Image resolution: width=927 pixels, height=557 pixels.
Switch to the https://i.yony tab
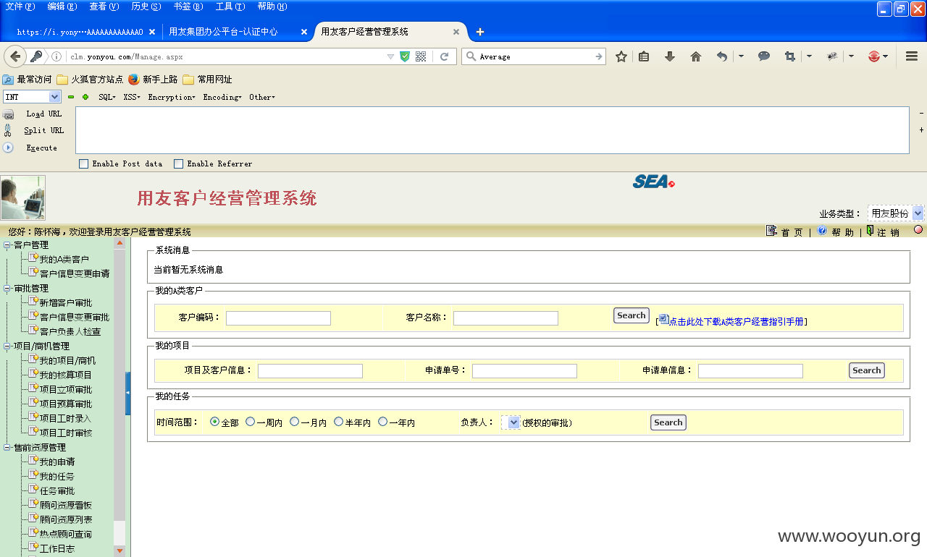tap(85, 32)
